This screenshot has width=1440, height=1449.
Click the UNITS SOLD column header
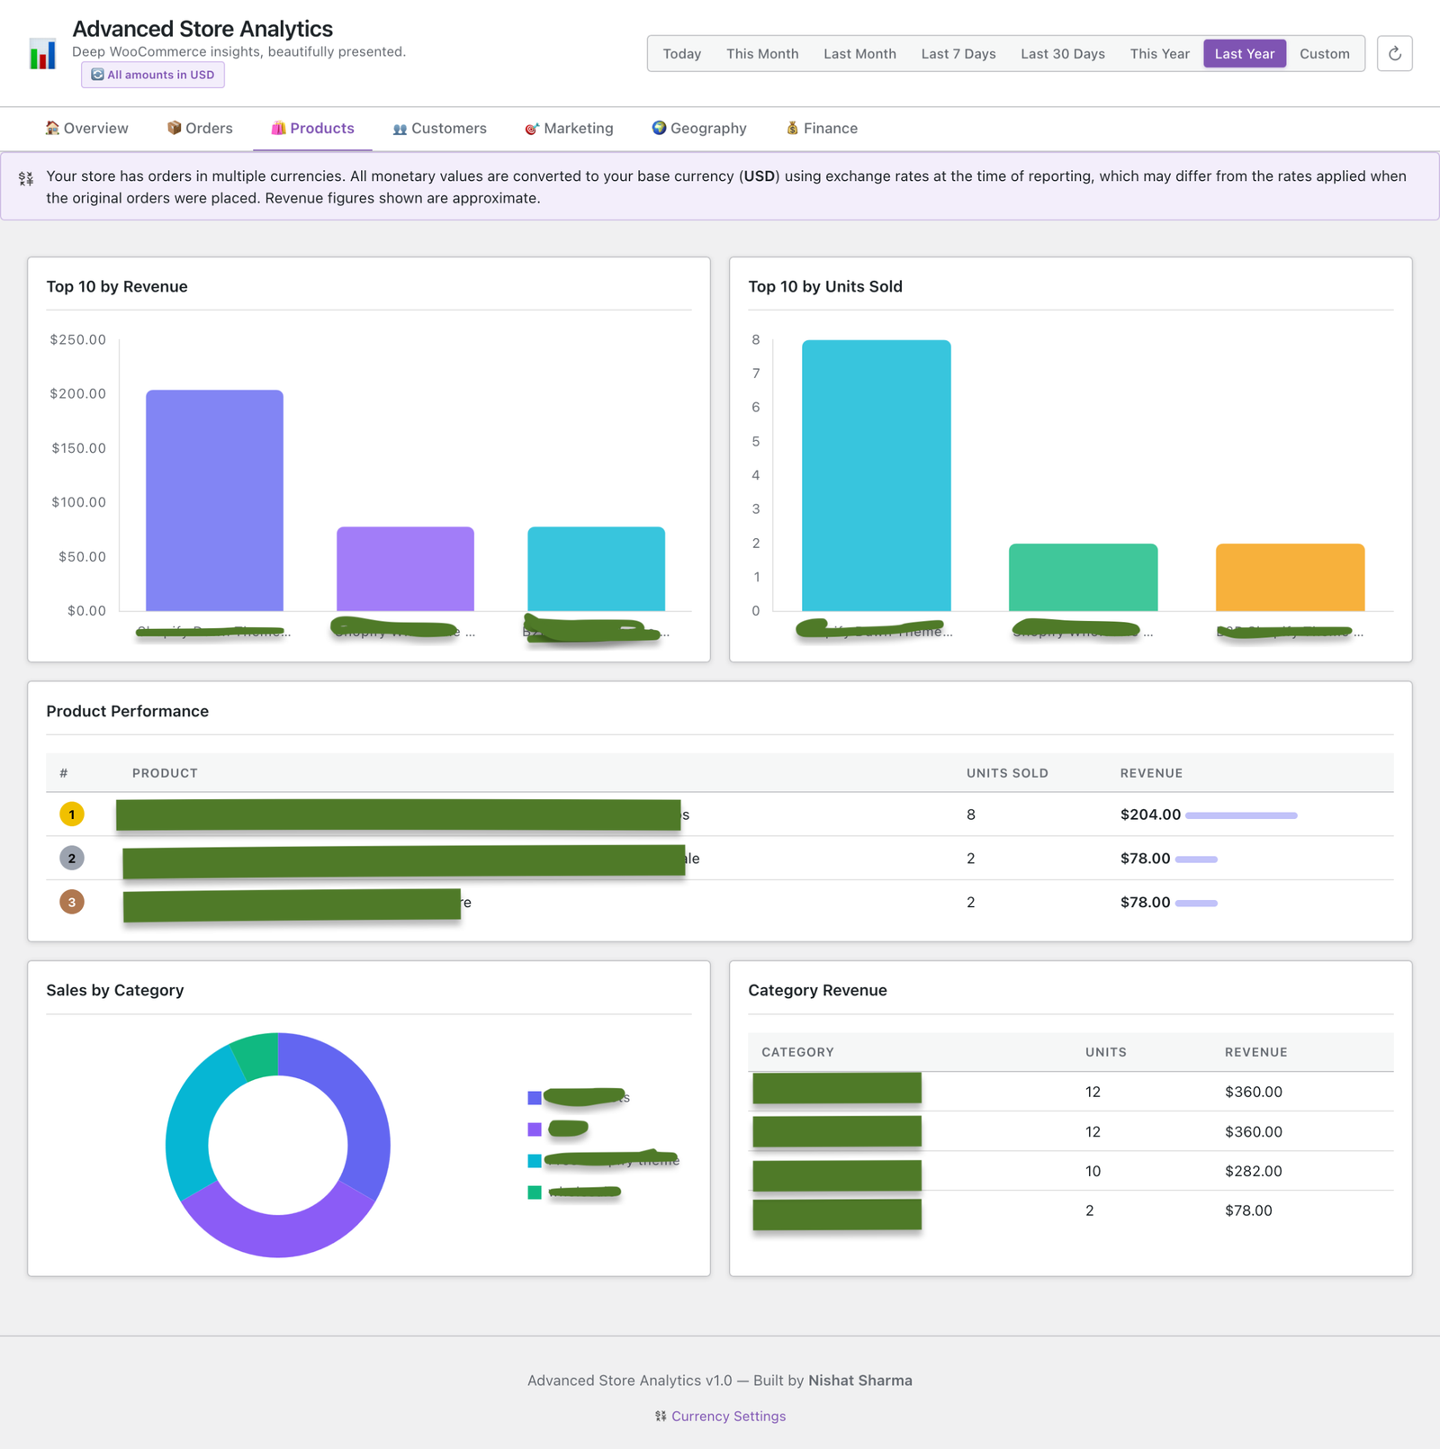[1007, 773]
